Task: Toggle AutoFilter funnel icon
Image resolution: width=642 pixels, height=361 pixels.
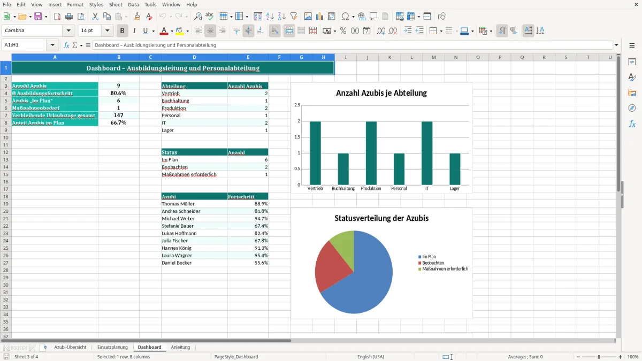Action: pos(294,17)
